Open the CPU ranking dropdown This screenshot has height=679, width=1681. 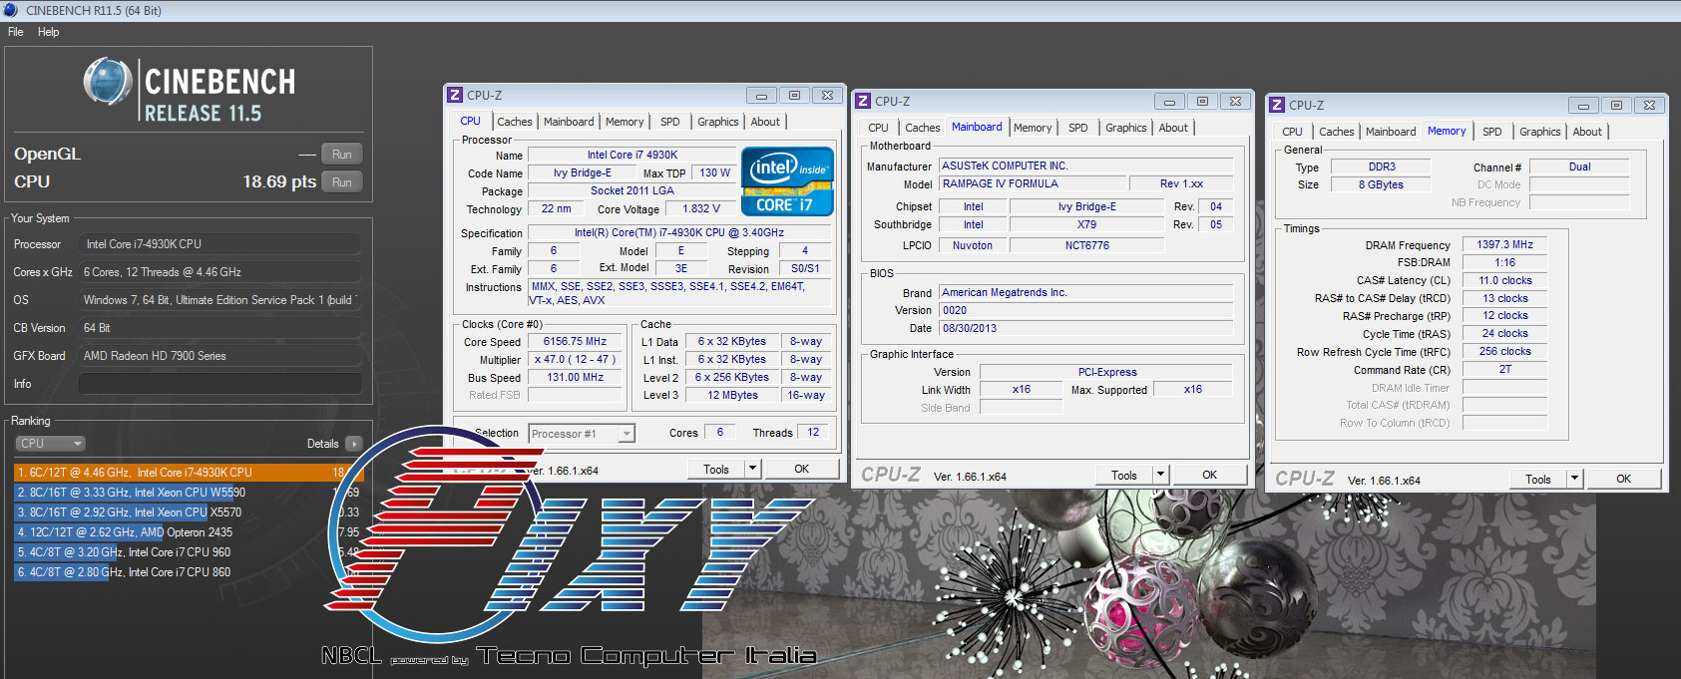(x=50, y=444)
